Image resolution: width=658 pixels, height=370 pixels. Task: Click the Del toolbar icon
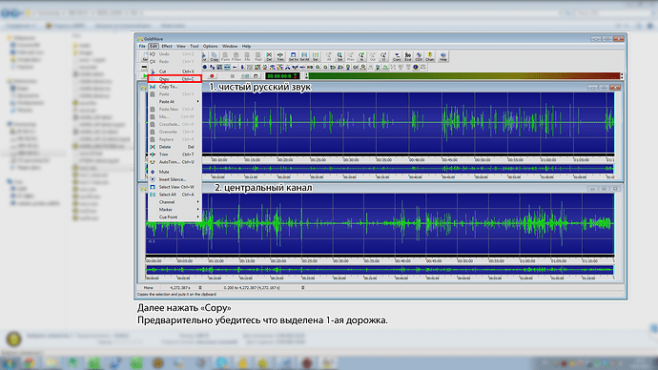click(269, 56)
